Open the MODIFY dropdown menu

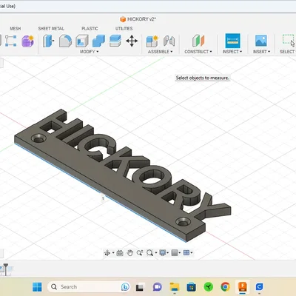(x=90, y=52)
